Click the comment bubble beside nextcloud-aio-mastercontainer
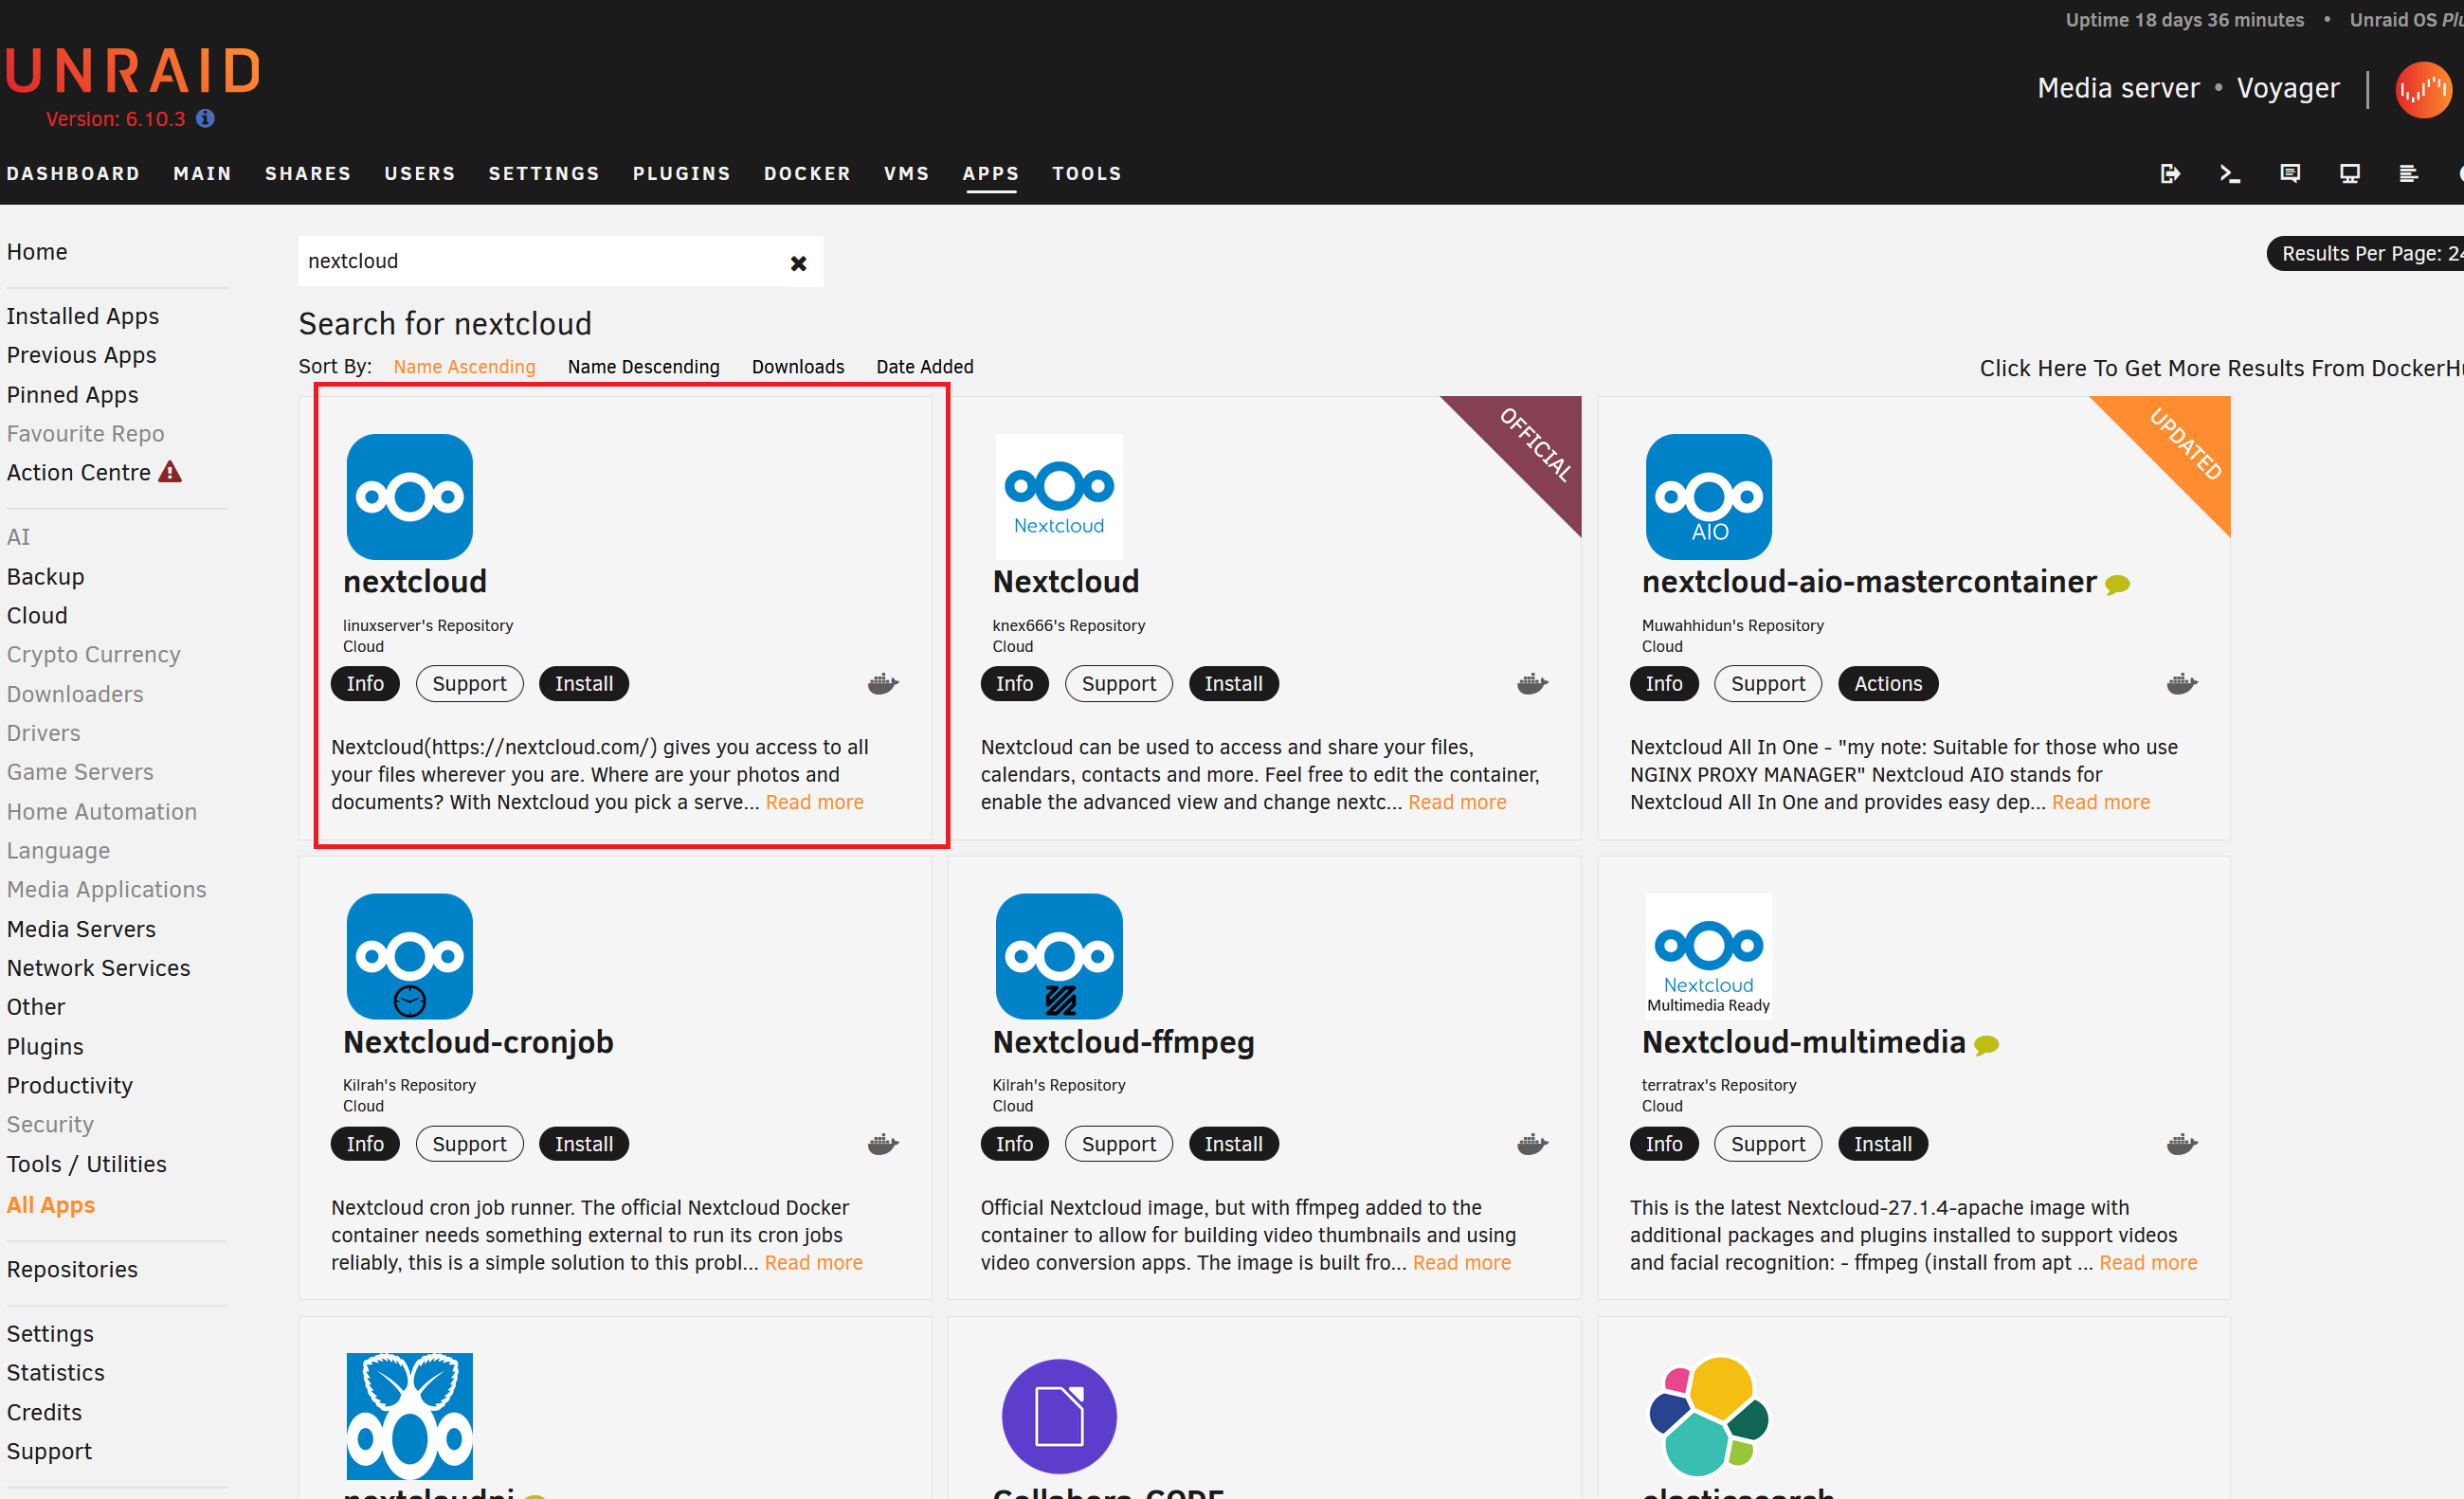 (2116, 584)
